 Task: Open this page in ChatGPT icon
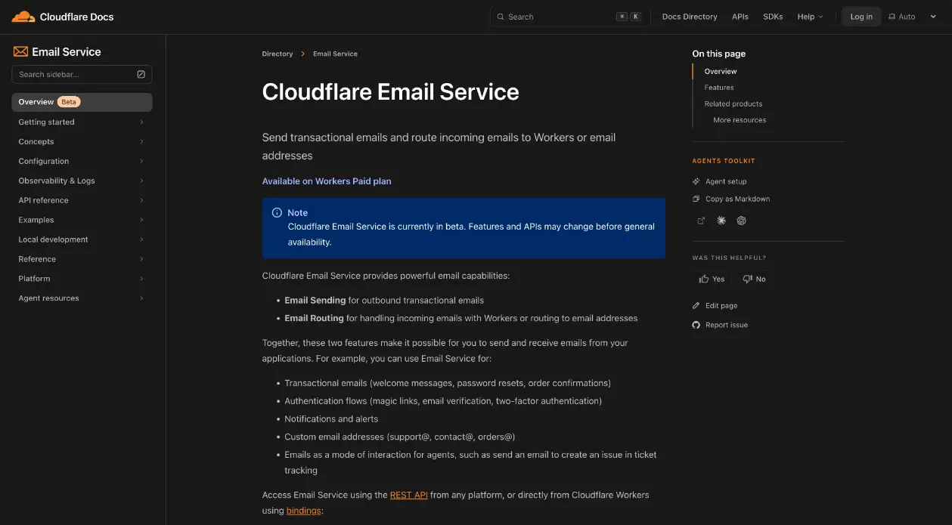(742, 221)
